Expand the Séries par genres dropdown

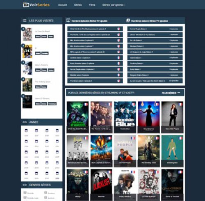pyautogui.click(x=114, y=5)
